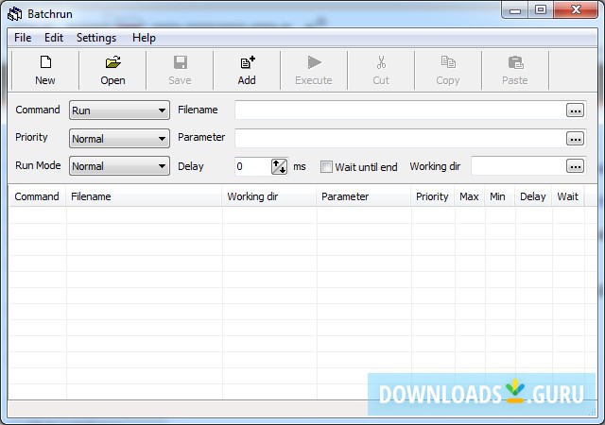Open the Settings menu
This screenshot has height=425, width=605.
96,38
